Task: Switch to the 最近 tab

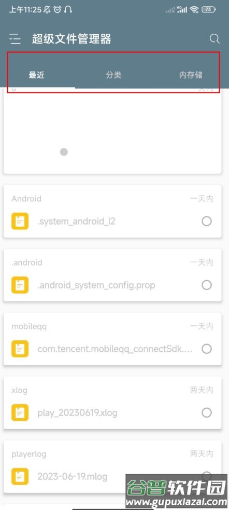Action: pyautogui.click(x=36, y=75)
